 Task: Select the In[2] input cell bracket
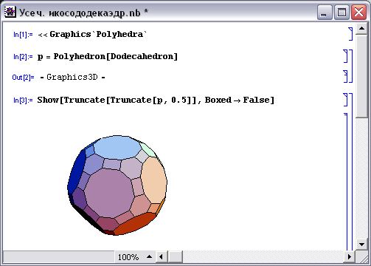(345, 56)
